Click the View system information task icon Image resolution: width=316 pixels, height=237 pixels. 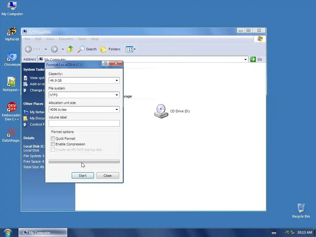(x=26, y=78)
